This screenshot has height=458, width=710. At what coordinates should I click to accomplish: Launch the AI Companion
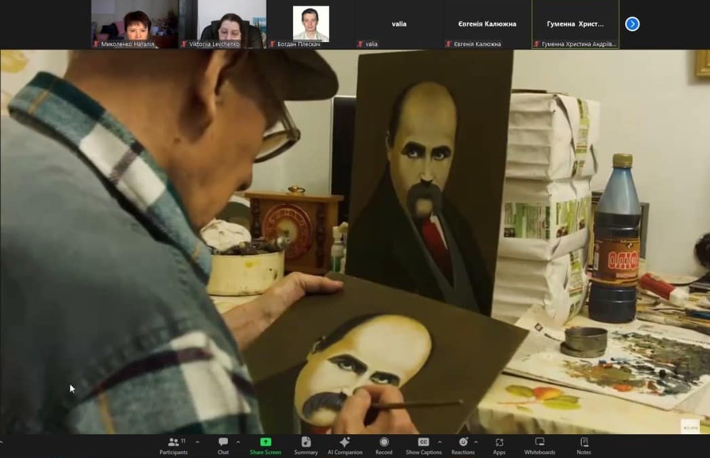[x=344, y=445]
